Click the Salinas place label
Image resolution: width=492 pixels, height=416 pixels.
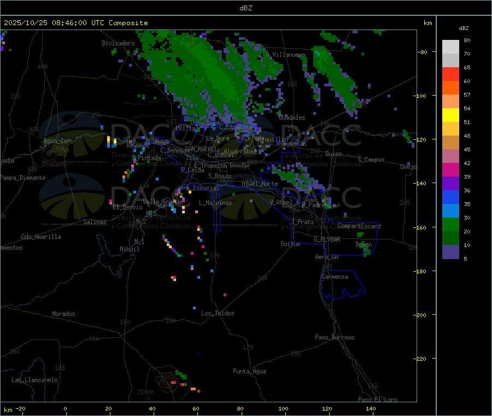tap(95, 222)
